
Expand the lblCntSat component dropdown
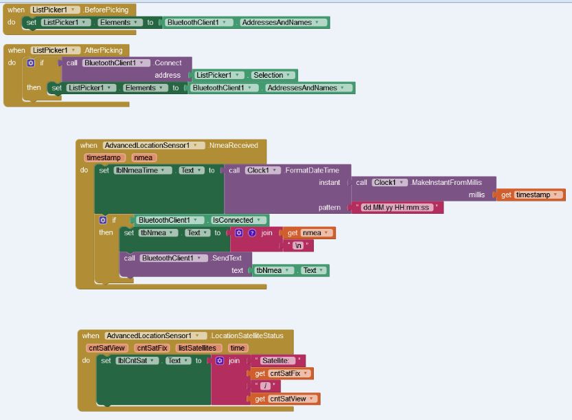pos(156,360)
